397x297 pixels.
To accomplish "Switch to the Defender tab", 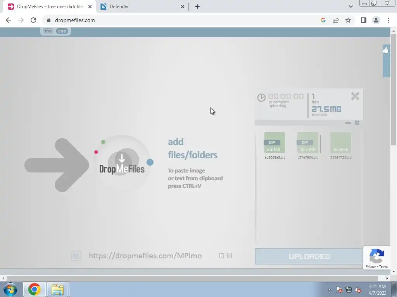I will tap(143, 7).
